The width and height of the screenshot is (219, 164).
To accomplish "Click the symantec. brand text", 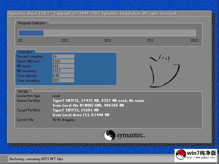I will pos(131,135).
